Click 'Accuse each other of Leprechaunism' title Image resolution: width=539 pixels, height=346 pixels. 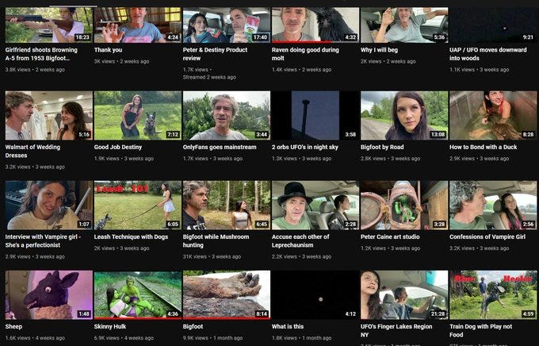(x=300, y=241)
